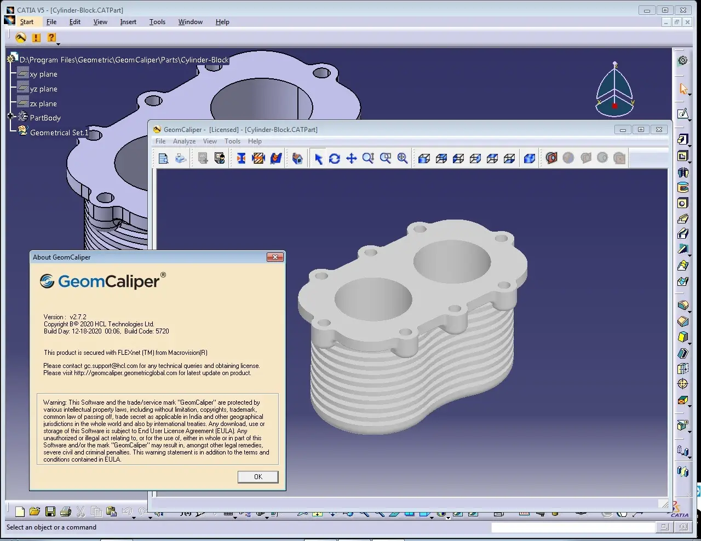The image size is (701, 541).
Task: Click the Chamfer icon in CATIA right toolbar
Action: pyautogui.click(x=682, y=321)
